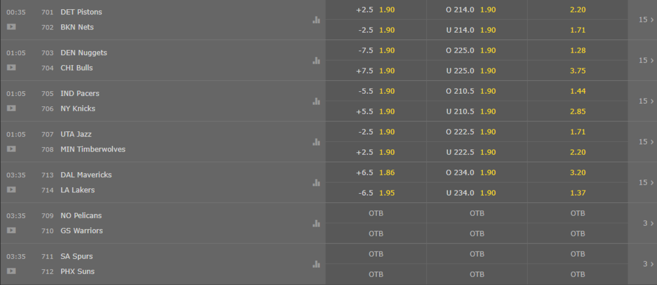This screenshot has width=657, height=285.
Task: Show stats chart for Jazz vs Timberwolves
Action: (x=317, y=142)
